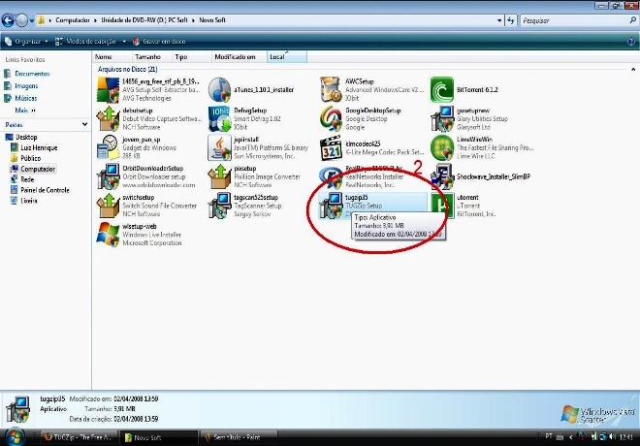Sort files by the Nome column header

103,58
